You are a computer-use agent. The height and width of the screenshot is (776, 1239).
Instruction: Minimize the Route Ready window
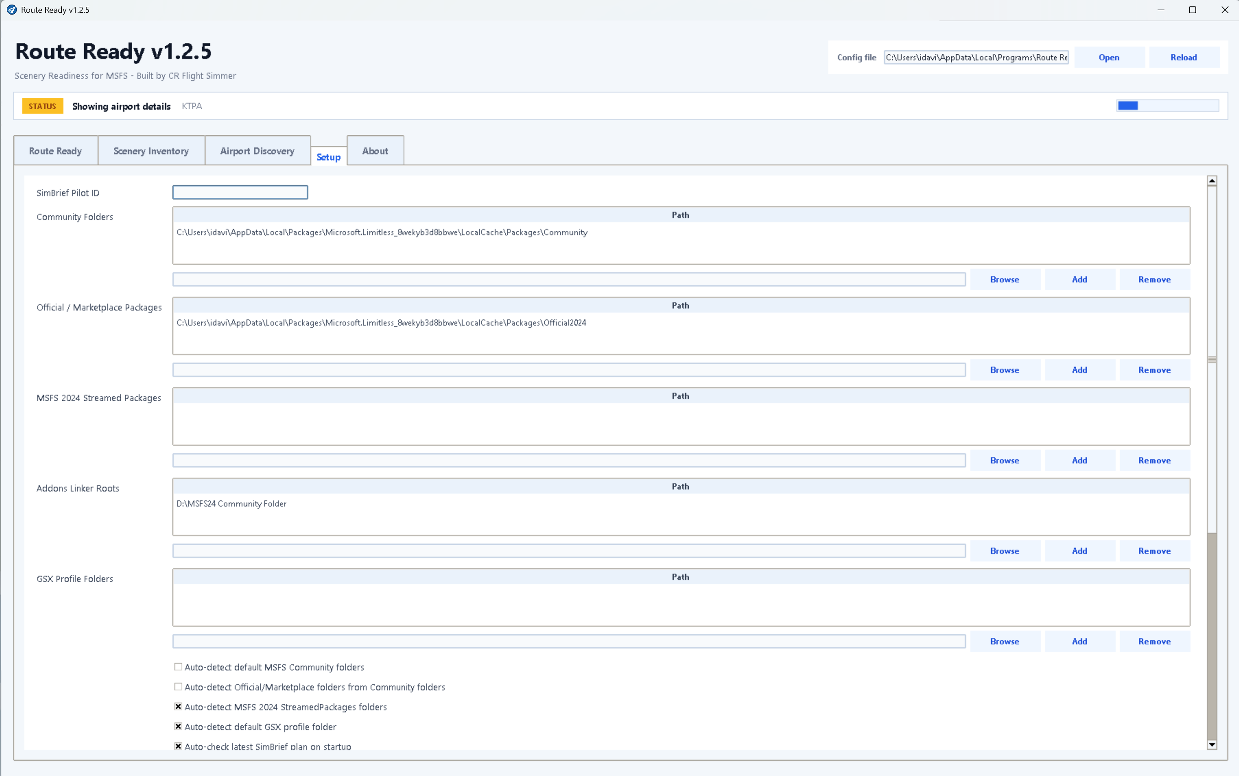pyautogui.click(x=1160, y=10)
